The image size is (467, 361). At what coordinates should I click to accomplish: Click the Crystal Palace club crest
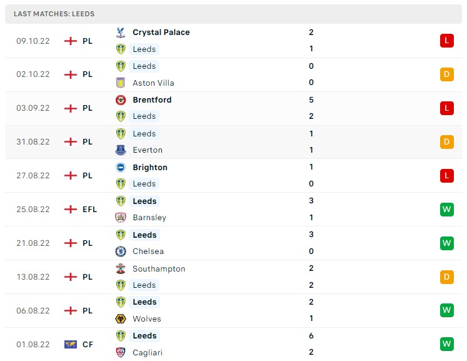click(x=121, y=33)
